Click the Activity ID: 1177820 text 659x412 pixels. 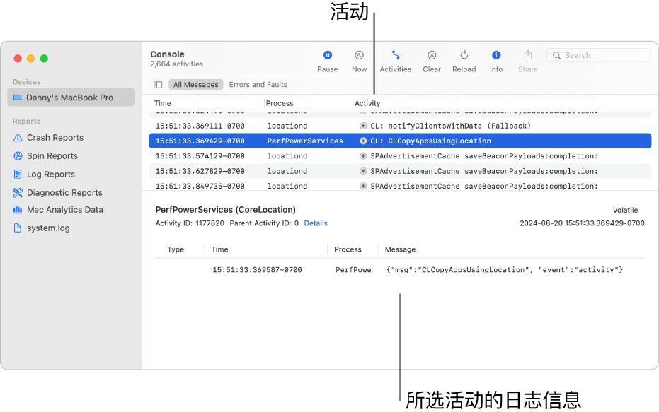pos(190,223)
